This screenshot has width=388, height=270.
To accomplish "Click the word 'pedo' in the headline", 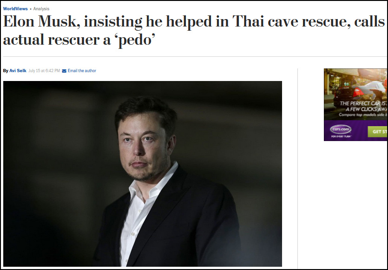I will 135,40.
